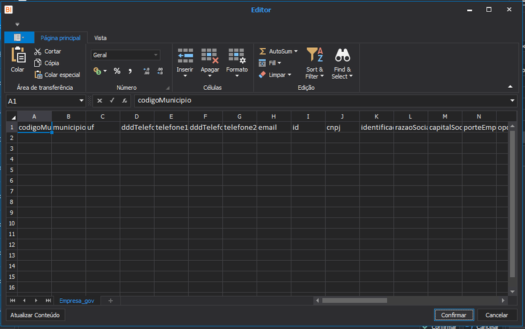Click the insert function fx icon
This screenshot has width=525, height=329.
[124, 101]
